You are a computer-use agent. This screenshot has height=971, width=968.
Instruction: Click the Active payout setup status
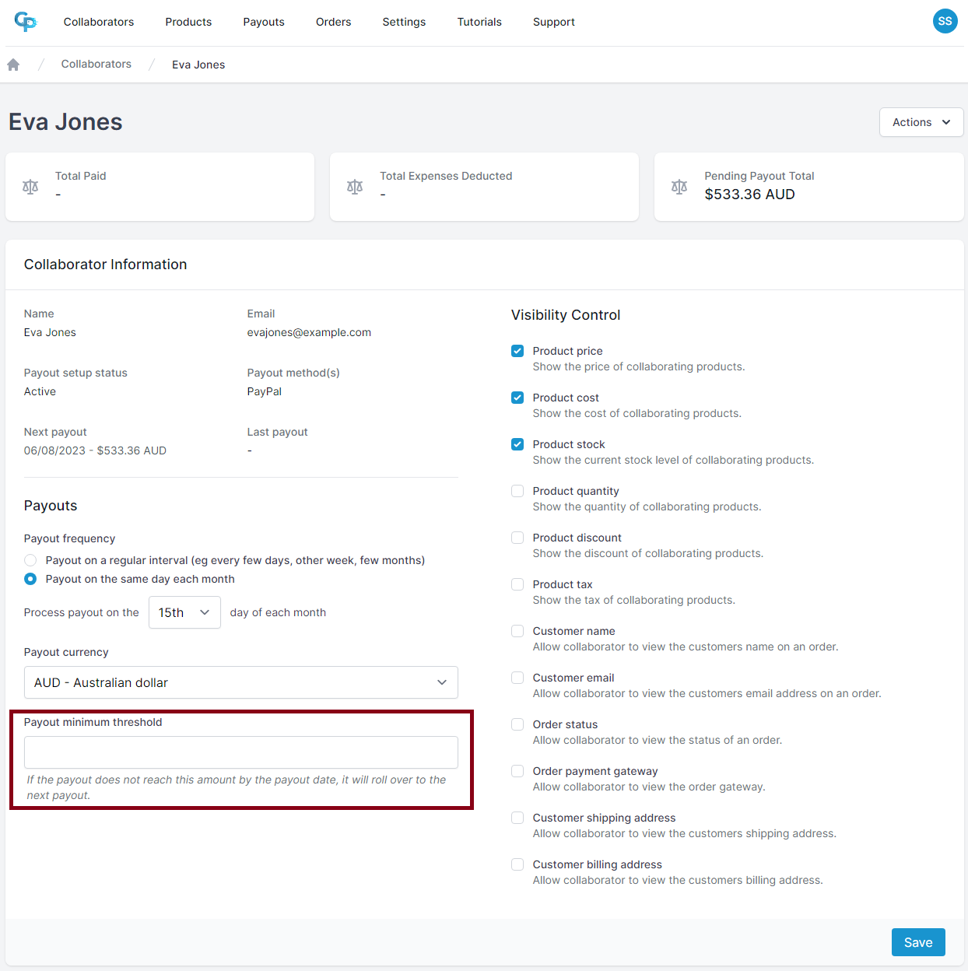tap(40, 391)
